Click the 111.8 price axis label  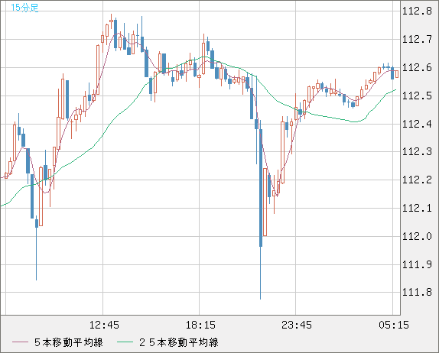417,293
